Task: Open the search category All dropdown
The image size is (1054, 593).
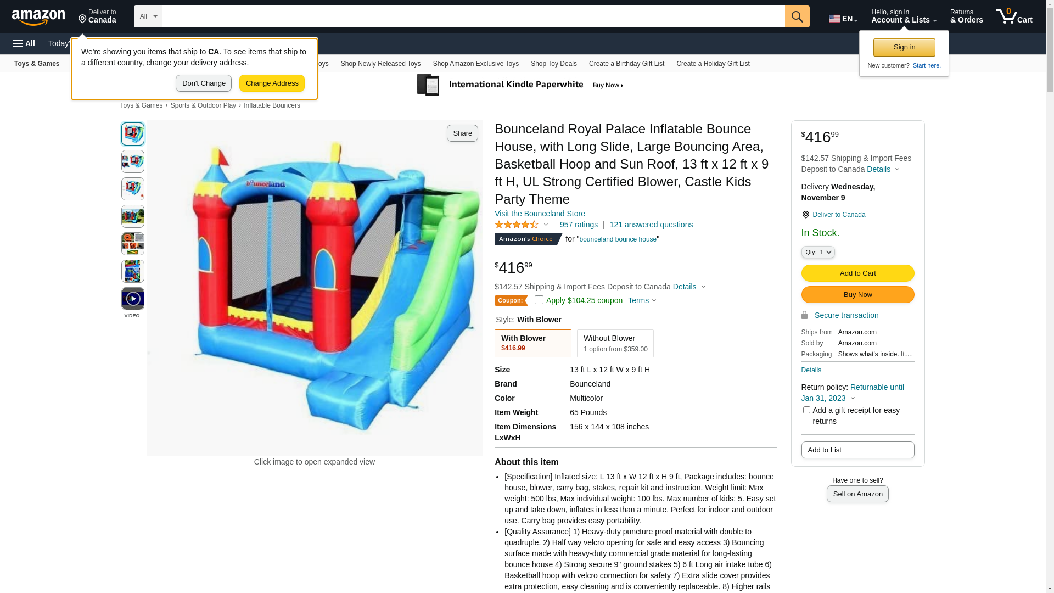Action: pyautogui.click(x=148, y=16)
